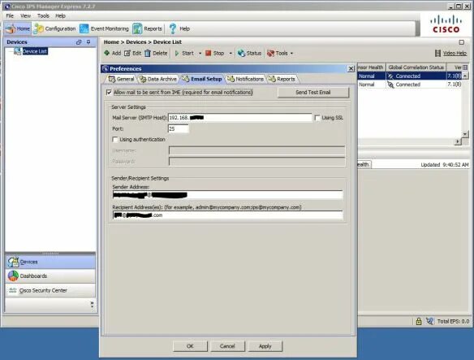Expand navigation pane options chevron

pyautogui.click(x=92, y=305)
